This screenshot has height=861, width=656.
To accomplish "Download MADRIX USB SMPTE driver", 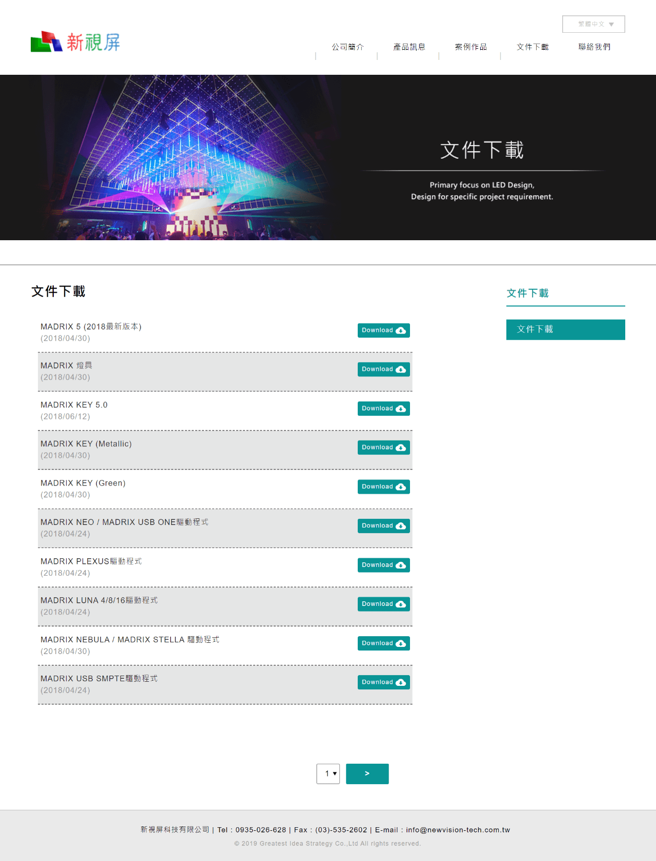I will click(x=384, y=682).
